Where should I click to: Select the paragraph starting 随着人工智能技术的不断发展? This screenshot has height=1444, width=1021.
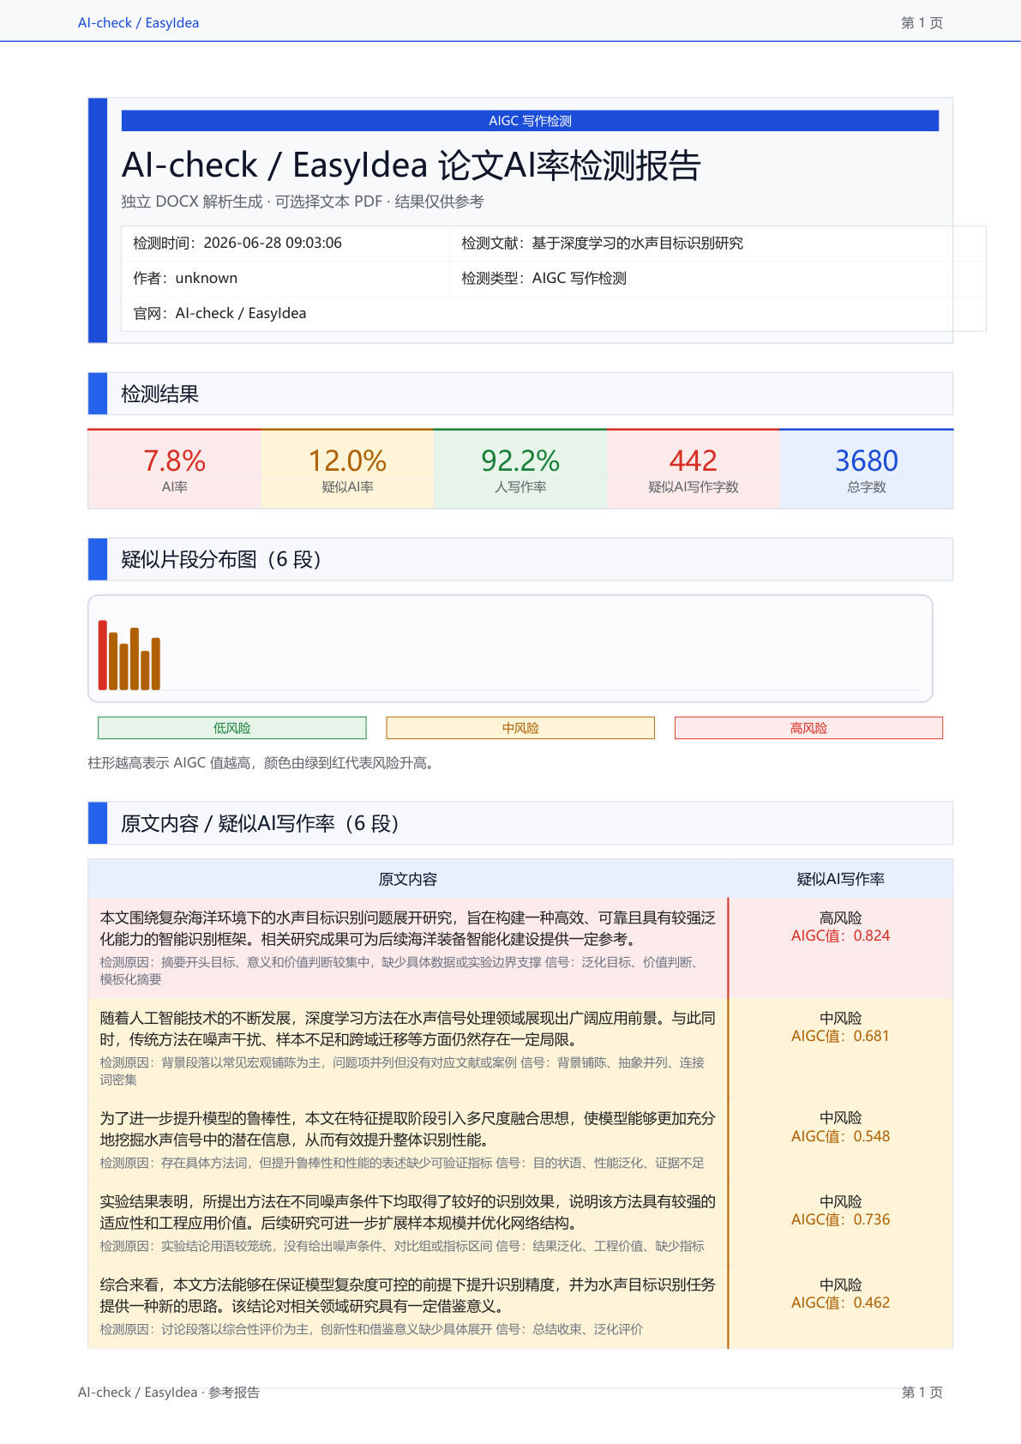click(408, 1029)
